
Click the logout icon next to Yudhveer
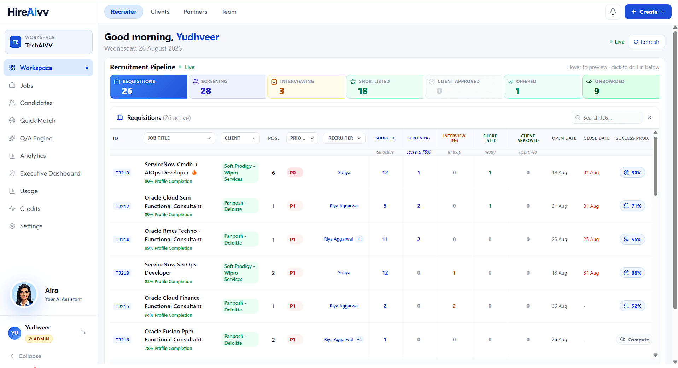tap(83, 333)
